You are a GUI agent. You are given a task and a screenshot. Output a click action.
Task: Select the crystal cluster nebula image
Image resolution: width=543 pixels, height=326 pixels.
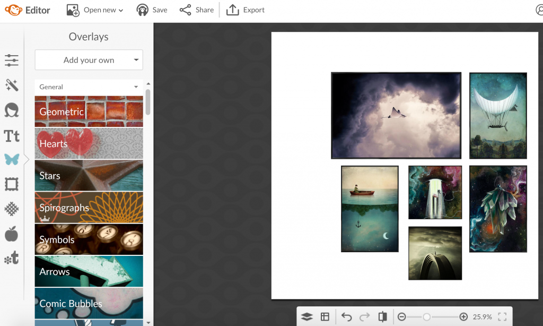click(x=498, y=209)
